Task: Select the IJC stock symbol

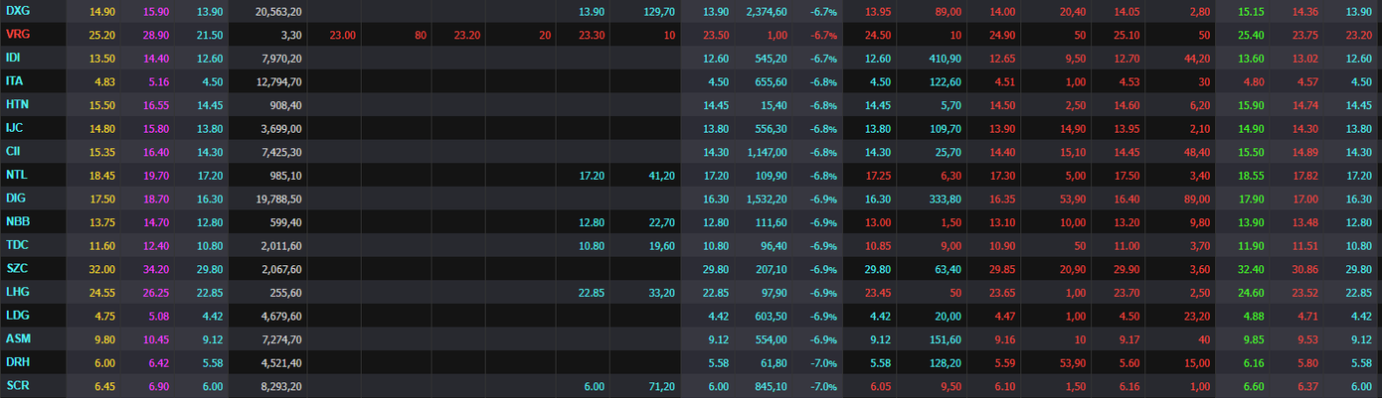Action: click(x=14, y=128)
